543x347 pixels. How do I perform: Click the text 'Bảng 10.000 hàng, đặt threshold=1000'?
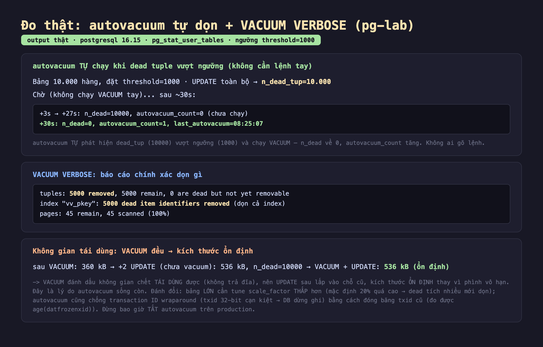[106, 82]
